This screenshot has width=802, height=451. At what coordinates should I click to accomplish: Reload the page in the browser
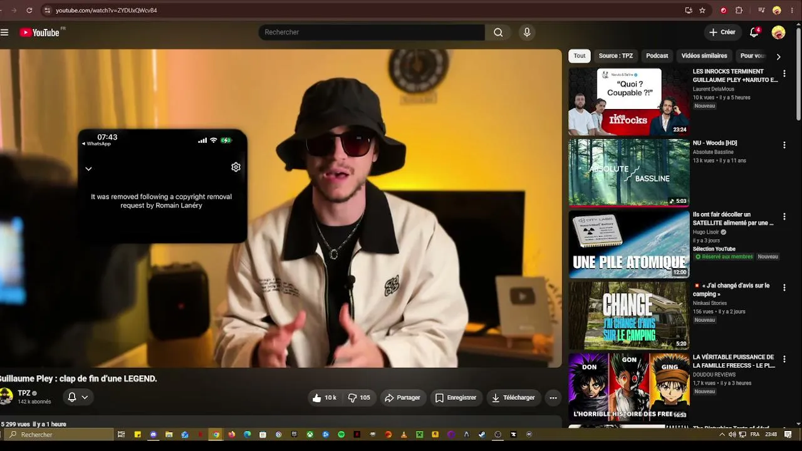point(29,10)
